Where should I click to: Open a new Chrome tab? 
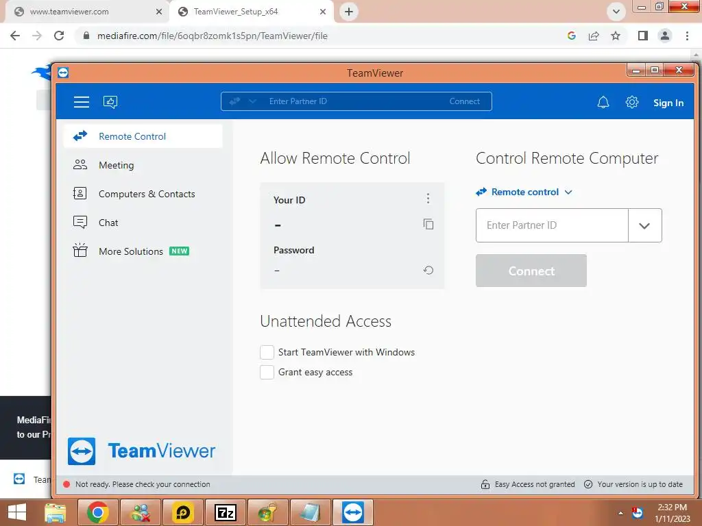tap(349, 12)
